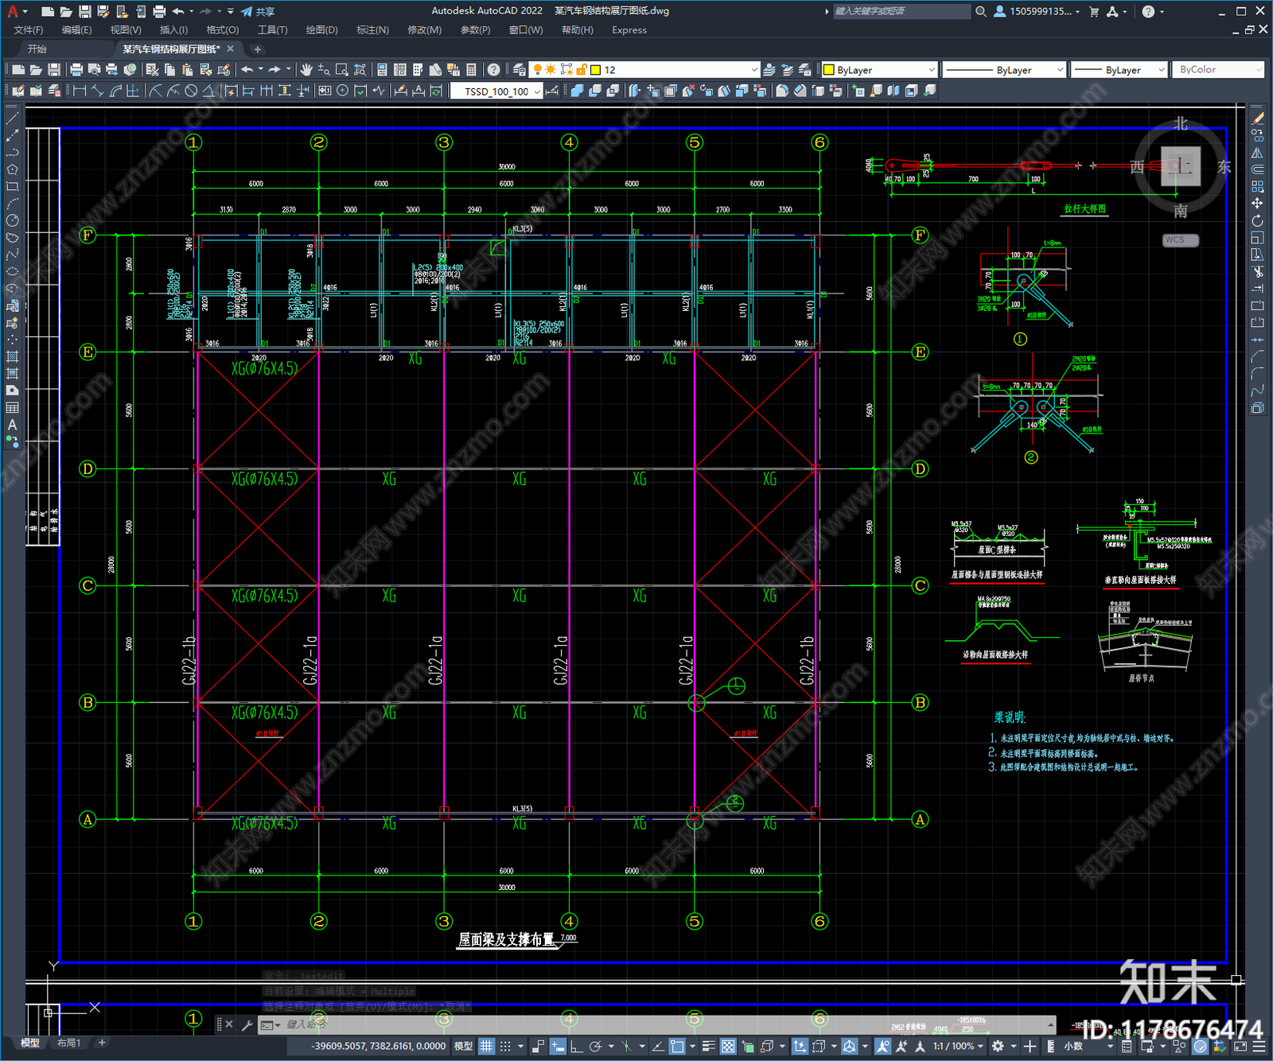
Task: Click the Undo arrow in quick access toolbar
Action: click(x=178, y=11)
